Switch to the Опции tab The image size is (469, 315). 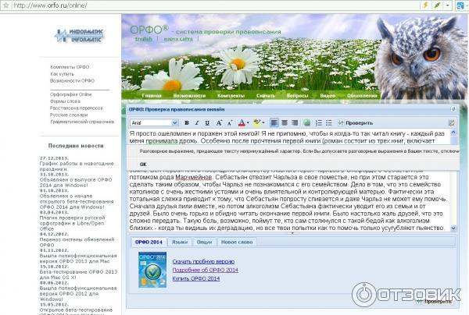(204, 242)
